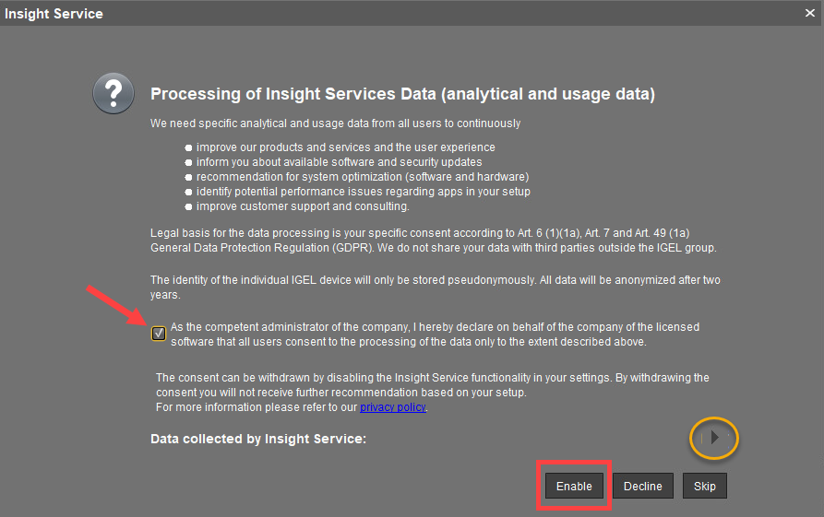Close the Insight Service dialog window

pos(810,13)
